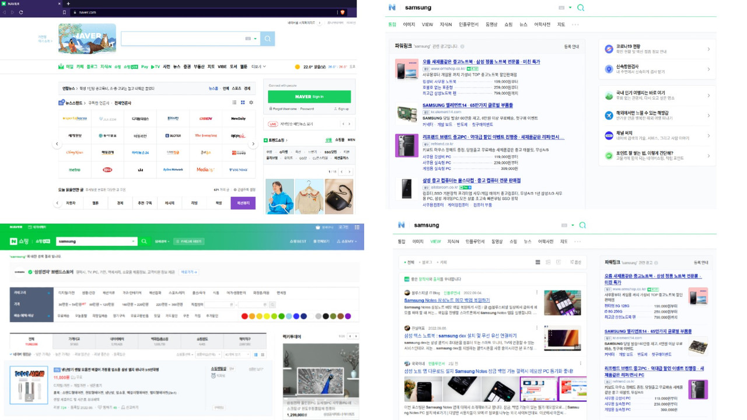Click the N logo in VIEW results window
The width and height of the screenshot is (747, 420).
click(x=402, y=225)
